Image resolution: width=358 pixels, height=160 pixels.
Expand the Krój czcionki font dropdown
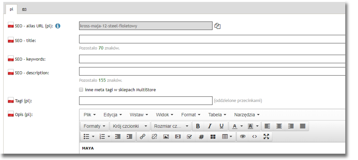[130, 126]
